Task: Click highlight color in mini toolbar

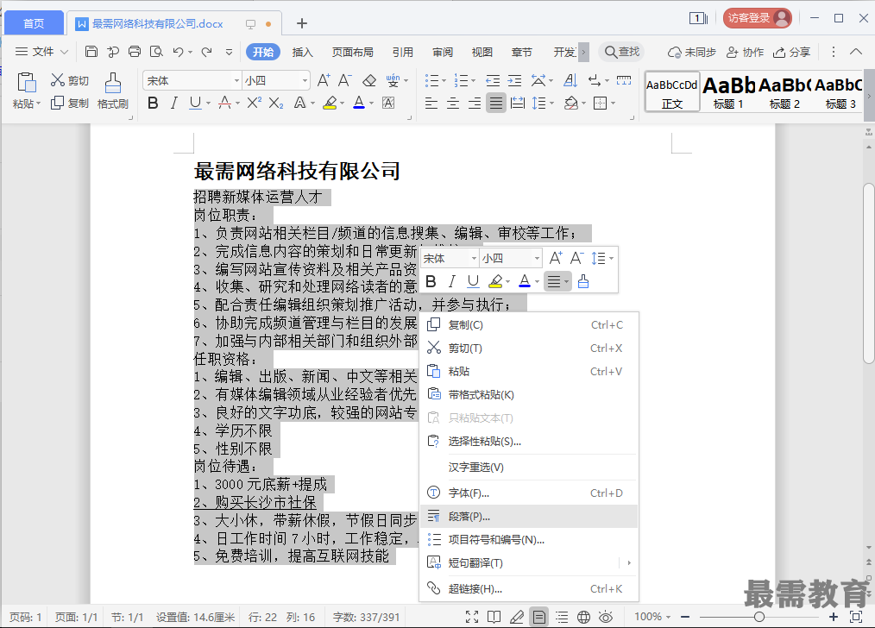Action: click(495, 281)
